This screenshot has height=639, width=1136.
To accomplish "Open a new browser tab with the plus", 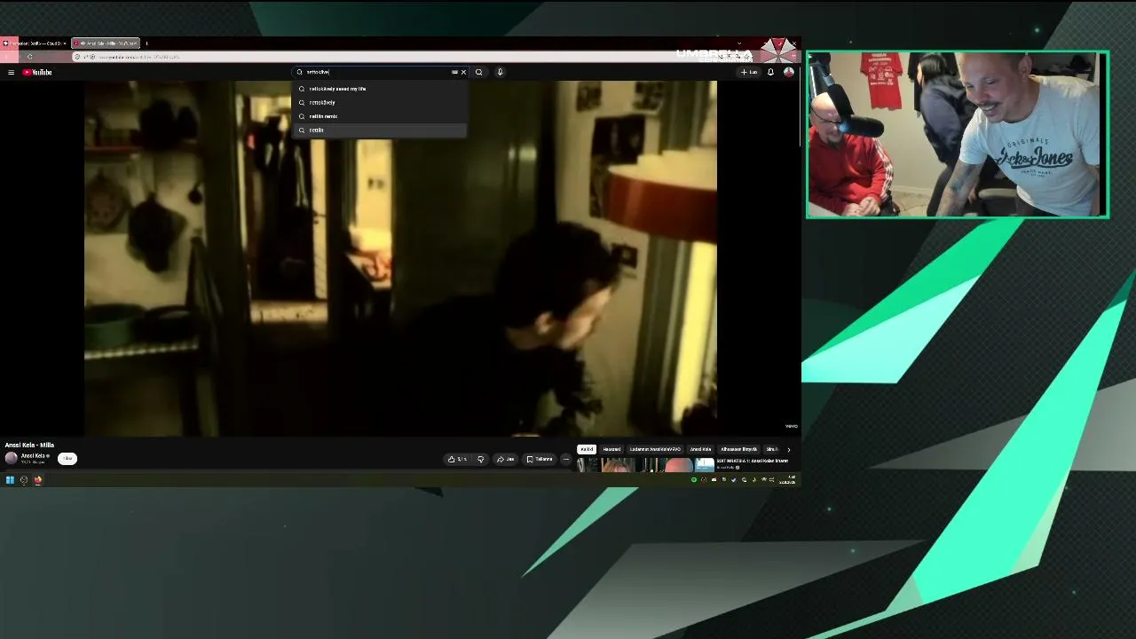I will click(146, 43).
